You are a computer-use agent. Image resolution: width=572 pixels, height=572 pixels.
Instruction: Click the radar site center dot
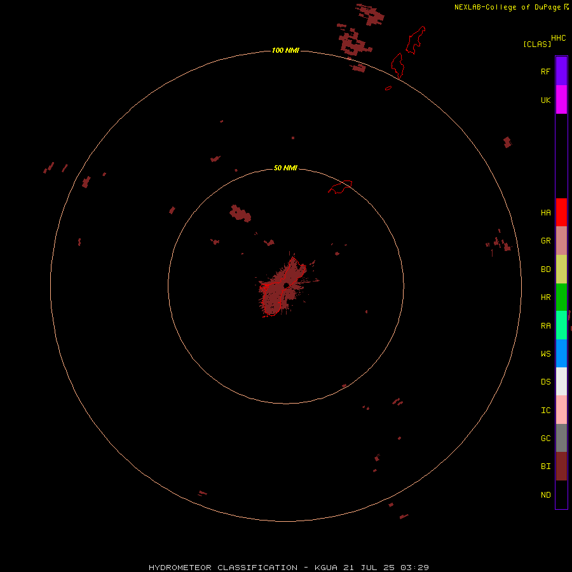(287, 285)
